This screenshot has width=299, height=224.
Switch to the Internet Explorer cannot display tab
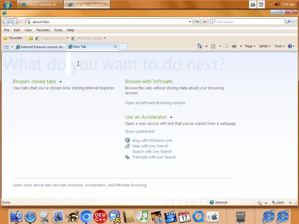point(41,47)
